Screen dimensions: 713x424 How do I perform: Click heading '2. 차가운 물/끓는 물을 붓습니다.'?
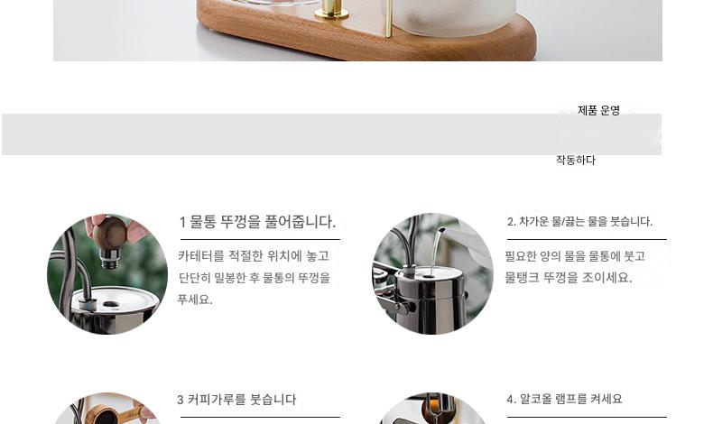(579, 221)
